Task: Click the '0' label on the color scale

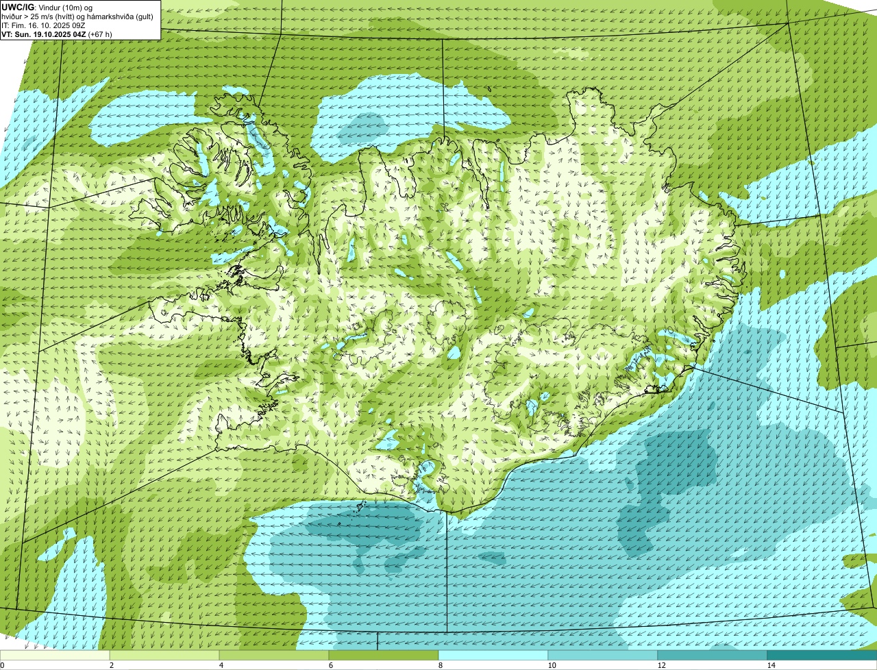Action: pos(2,665)
